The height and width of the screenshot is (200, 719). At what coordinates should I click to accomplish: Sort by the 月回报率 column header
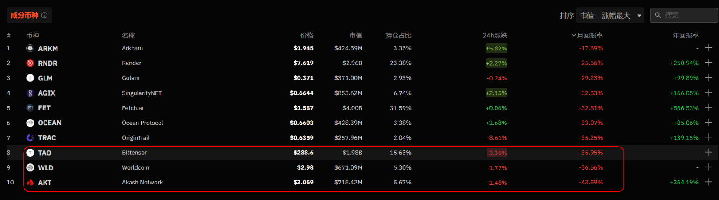tap(587, 35)
